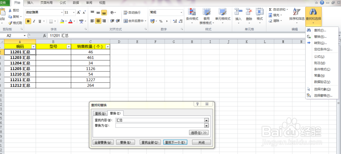Click Wrap Text (自动换行) button
Screen dimensions: 341x154
tap(132, 13)
